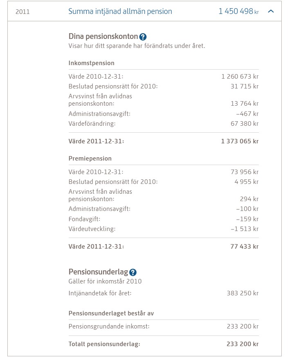This screenshot has width=294, height=358.
Task: Select Premiepension Värde 2011-12-31 amount 77 433 kr
Action: [245, 247]
